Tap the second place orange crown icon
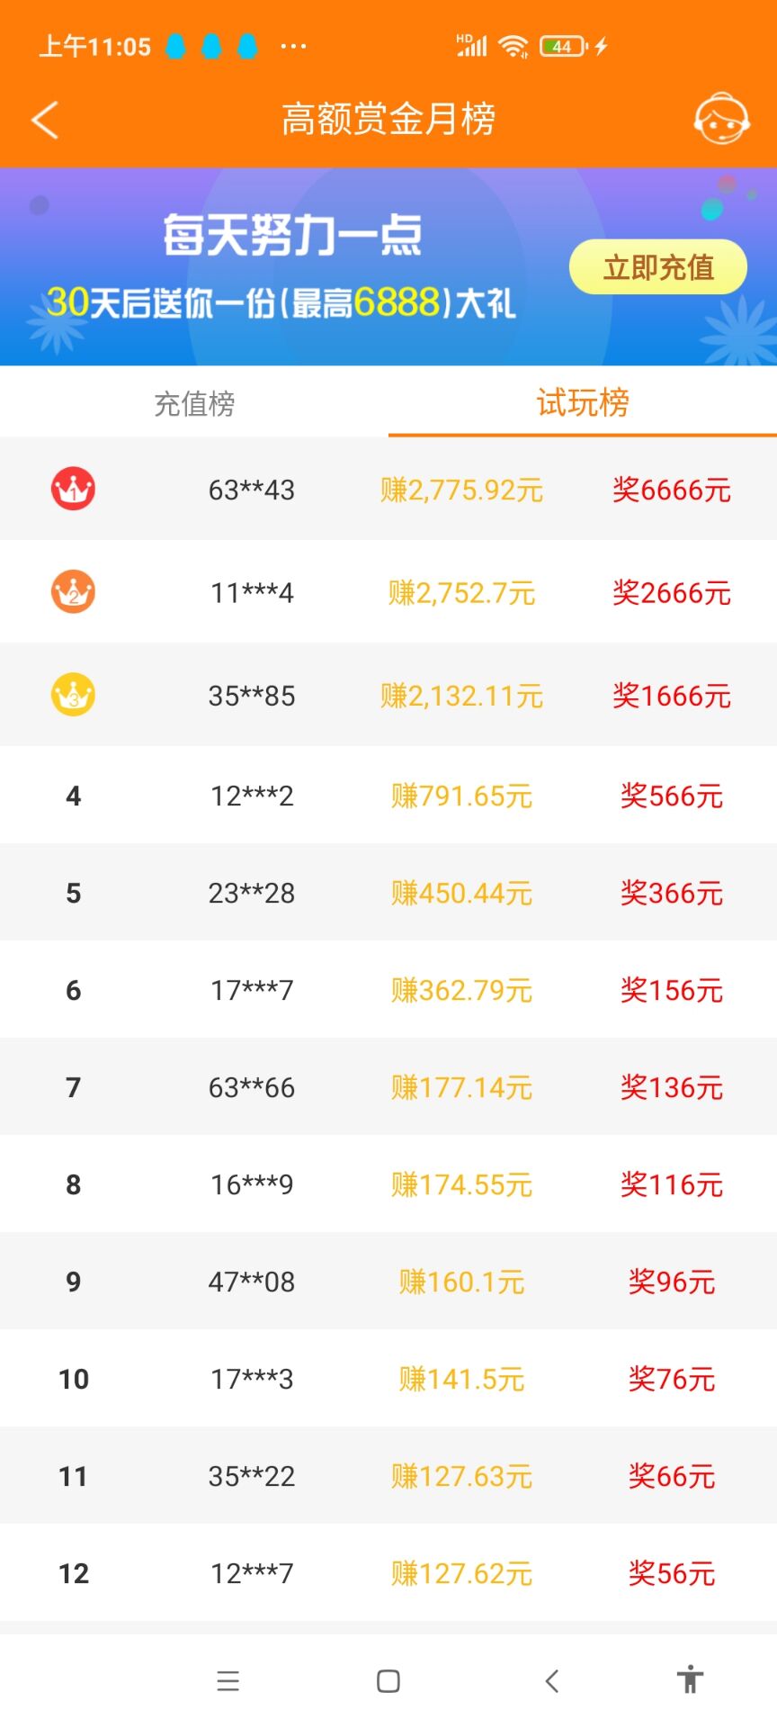Image resolution: width=777 pixels, height=1728 pixels. pos(73,592)
